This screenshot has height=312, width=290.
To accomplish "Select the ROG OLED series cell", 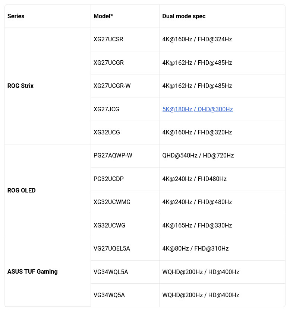I will [x=22, y=191].
